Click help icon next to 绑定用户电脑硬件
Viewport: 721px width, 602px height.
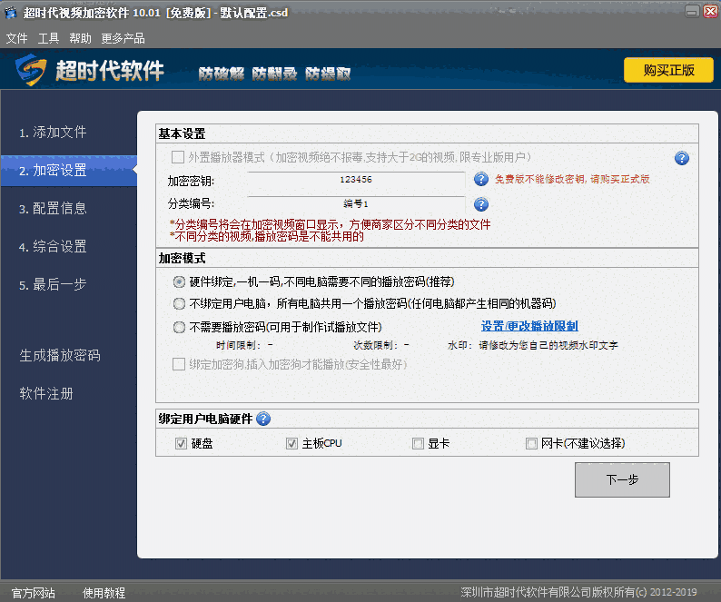coord(263,419)
